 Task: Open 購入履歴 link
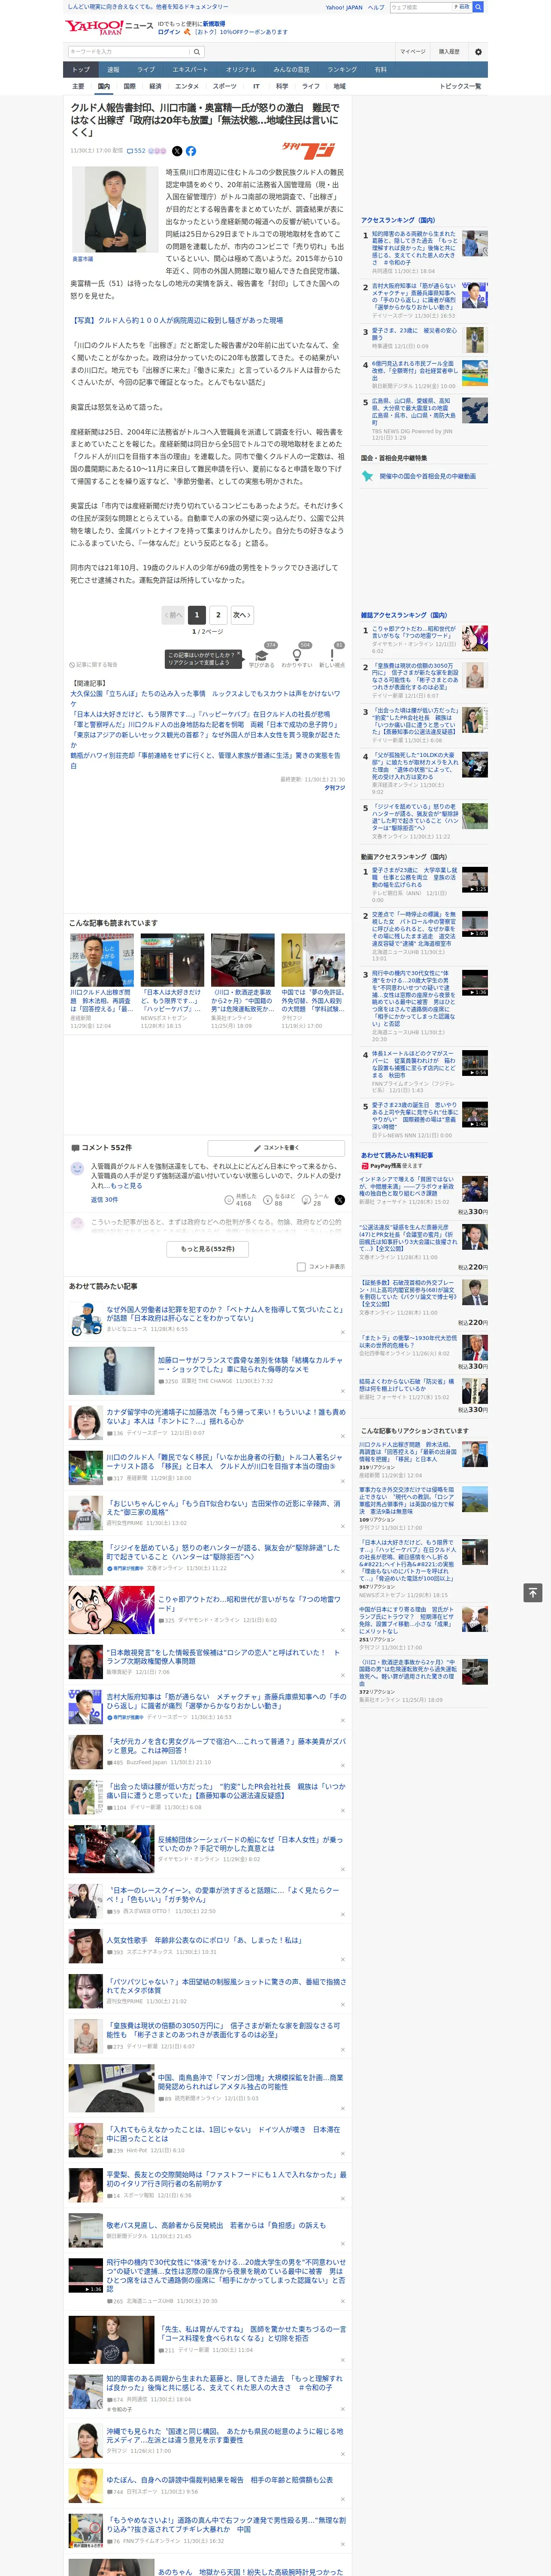point(449,52)
